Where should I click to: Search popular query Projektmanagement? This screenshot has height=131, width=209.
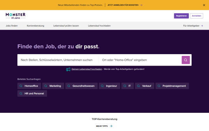coord(172,86)
